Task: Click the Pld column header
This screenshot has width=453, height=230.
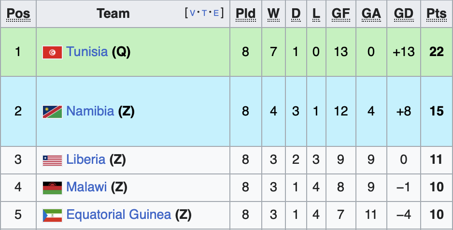Action: pyautogui.click(x=245, y=14)
